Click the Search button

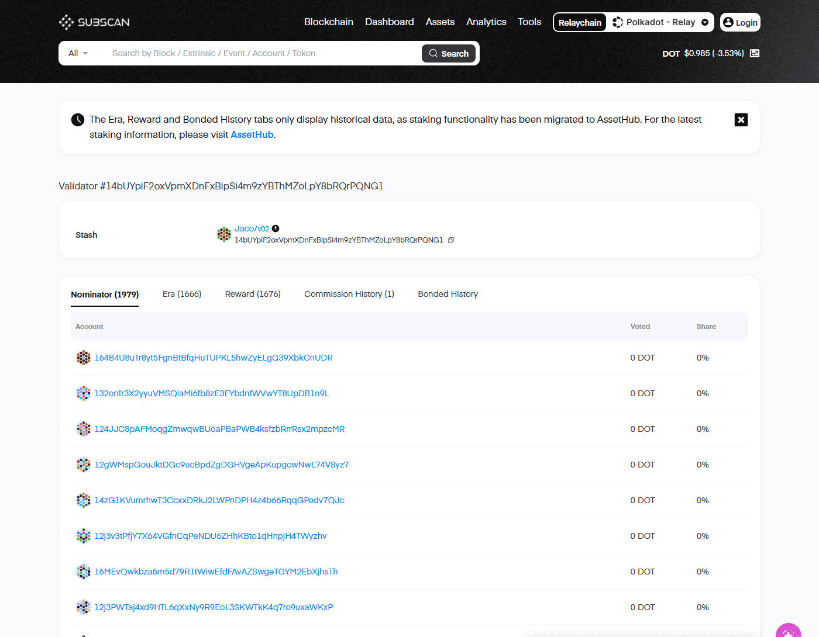pyautogui.click(x=449, y=53)
